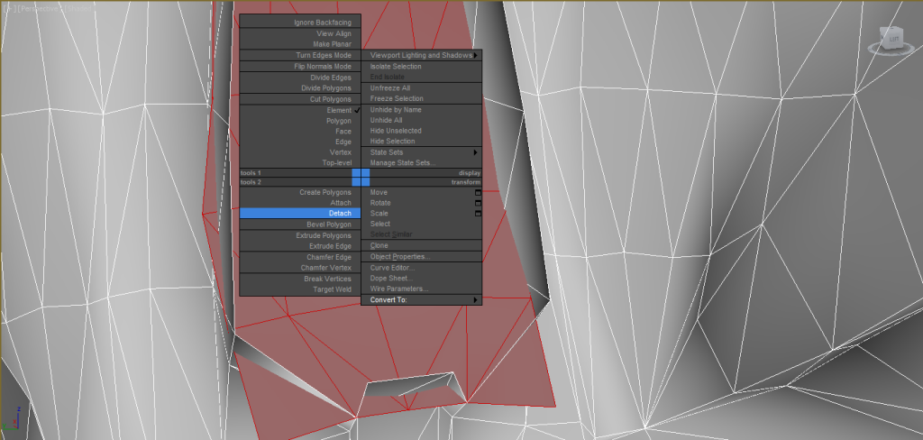Image resolution: width=923 pixels, height=440 pixels.
Task: Click the 'transform' quad title
Action: (466, 183)
